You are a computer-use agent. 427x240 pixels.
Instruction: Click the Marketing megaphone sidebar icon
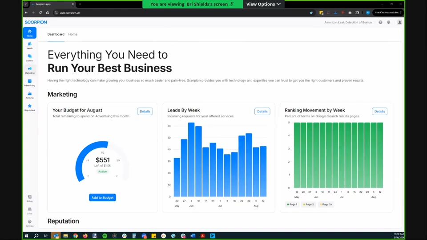click(29, 70)
